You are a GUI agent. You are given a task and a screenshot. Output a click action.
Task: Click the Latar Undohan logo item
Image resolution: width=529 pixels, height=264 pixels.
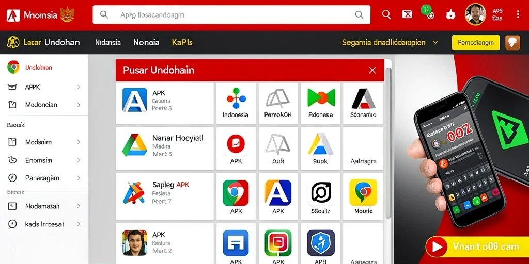(43, 42)
